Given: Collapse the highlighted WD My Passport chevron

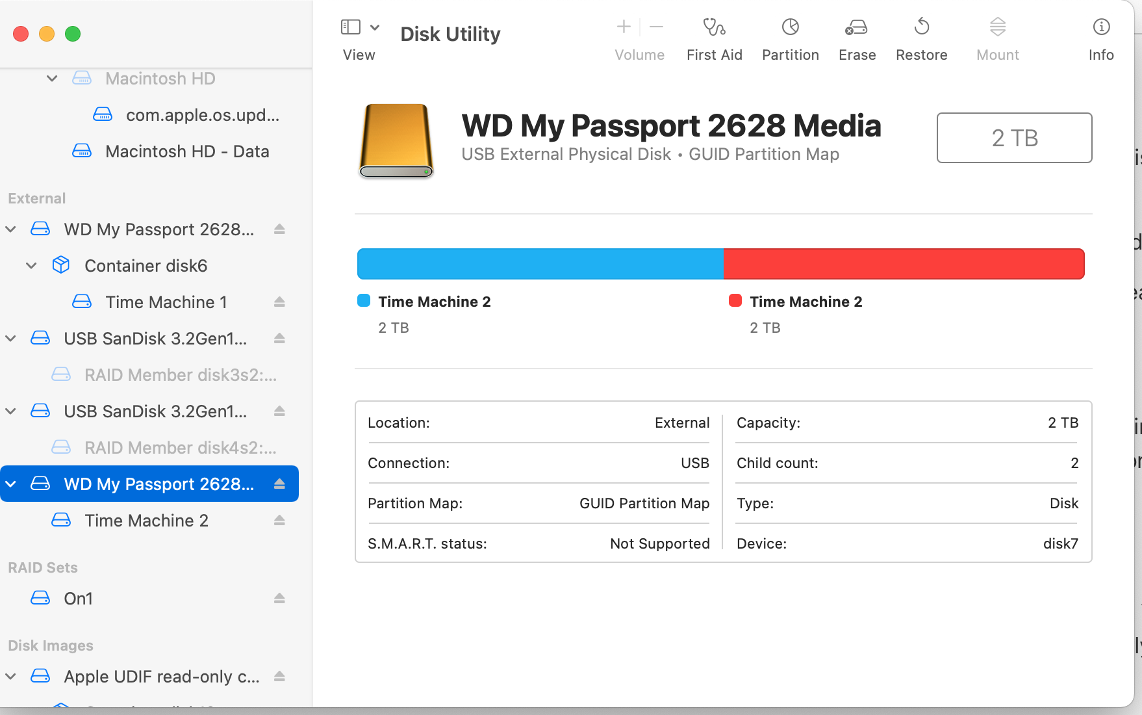Looking at the screenshot, I should click(11, 484).
